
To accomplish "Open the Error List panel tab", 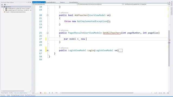I will point(3,95).
